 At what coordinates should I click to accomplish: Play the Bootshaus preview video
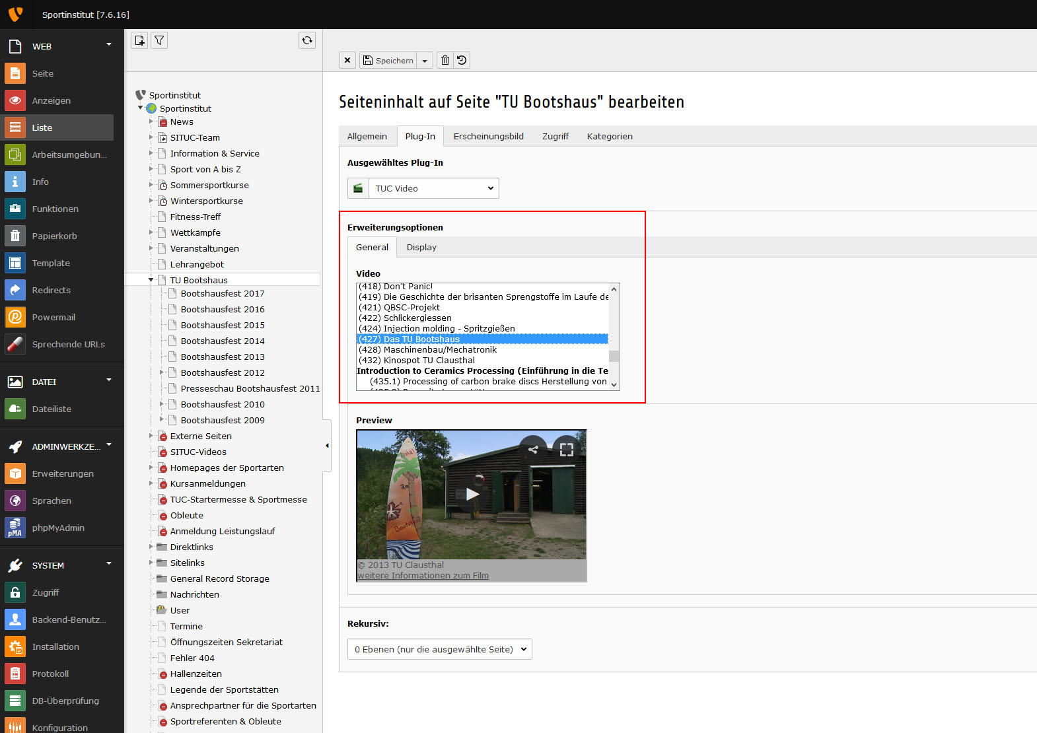[x=472, y=494]
